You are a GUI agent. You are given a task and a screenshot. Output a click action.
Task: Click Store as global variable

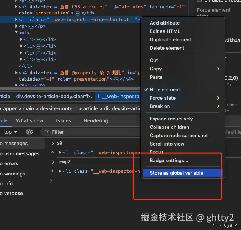coord(183,173)
